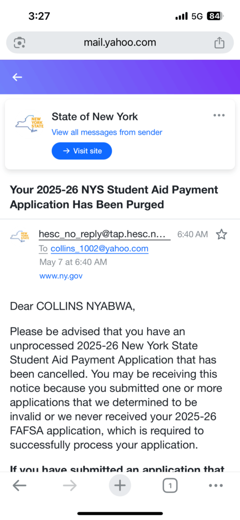Open the three-dot menu on the sender card

(219, 115)
